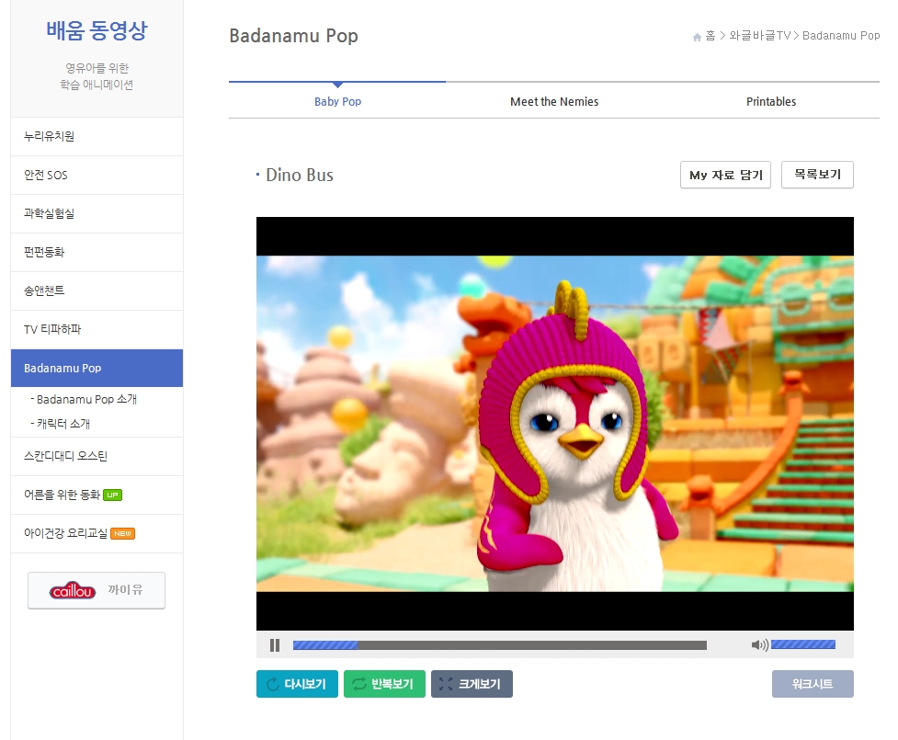Click the home icon in the breadcrumb
The image size is (898, 740).
[x=697, y=37]
